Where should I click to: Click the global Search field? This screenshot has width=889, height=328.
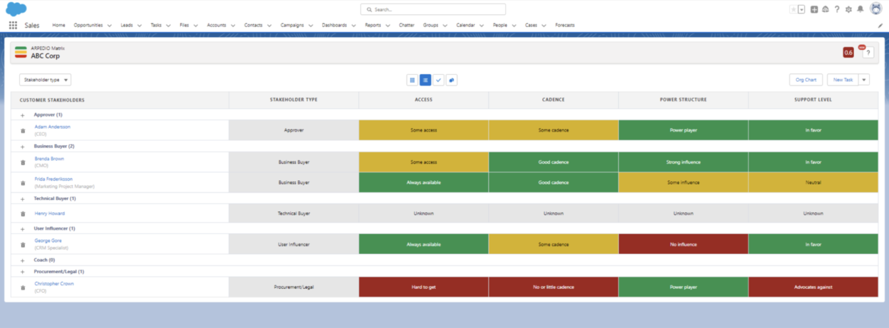pos(433,9)
